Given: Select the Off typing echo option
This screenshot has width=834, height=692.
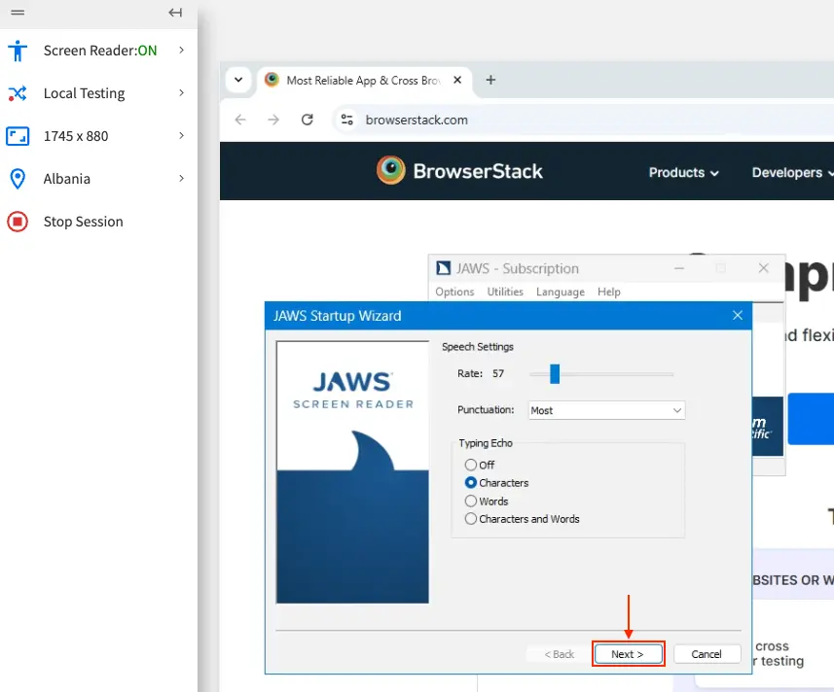Looking at the screenshot, I should pyautogui.click(x=470, y=465).
